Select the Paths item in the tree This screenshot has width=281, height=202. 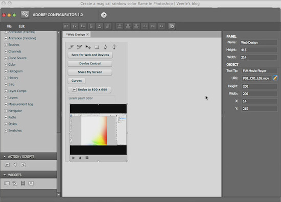click(x=12, y=117)
